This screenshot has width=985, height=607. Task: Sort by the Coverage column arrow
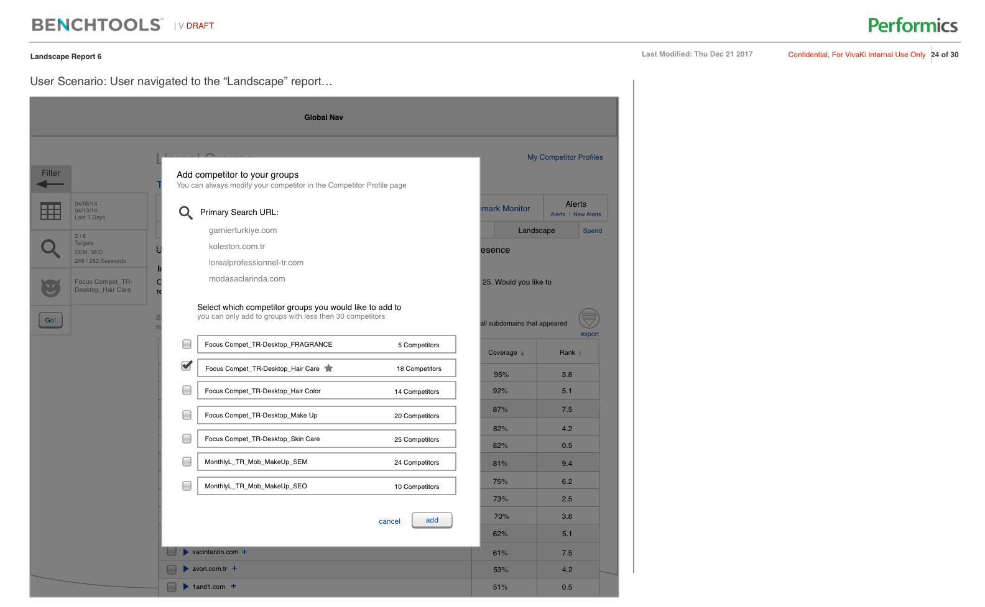pos(522,354)
